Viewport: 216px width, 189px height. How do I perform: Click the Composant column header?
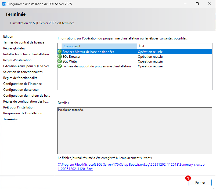point(99,46)
